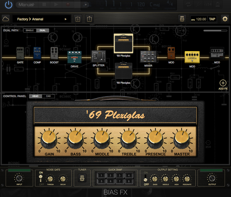Open the pedalboard view icon in the top bar
The width and height of the screenshot is (231, 197).
click(x=182, y=19)
